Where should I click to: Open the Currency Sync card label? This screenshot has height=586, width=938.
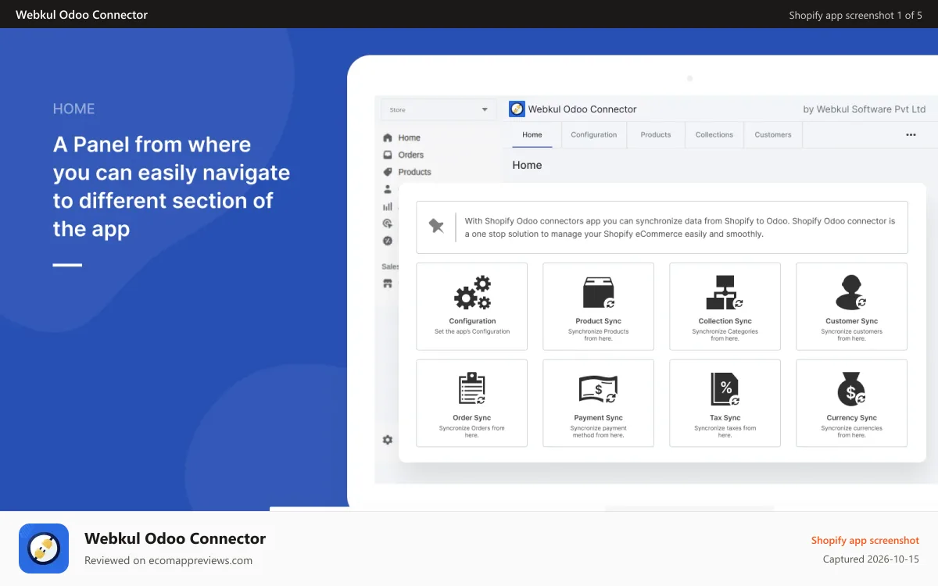pos(851,418)
